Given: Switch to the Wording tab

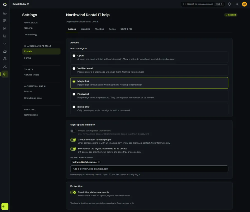Looking at the screenshot, I should click(x=100, y=29).
